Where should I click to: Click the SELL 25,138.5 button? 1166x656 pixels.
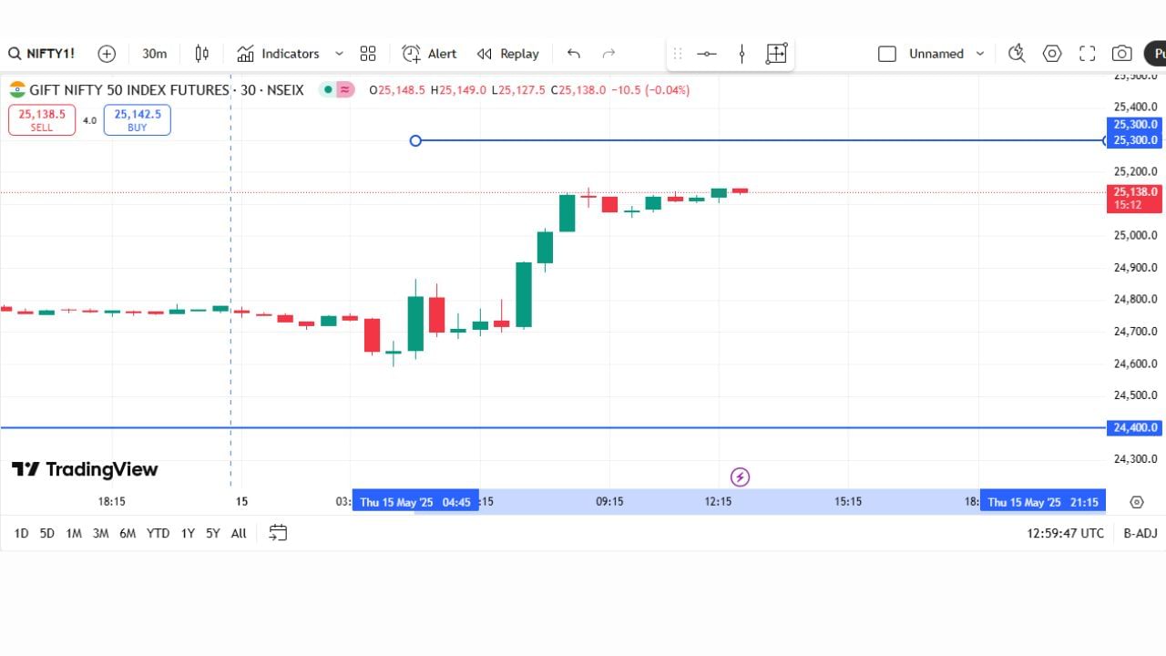tap(42, 120)
